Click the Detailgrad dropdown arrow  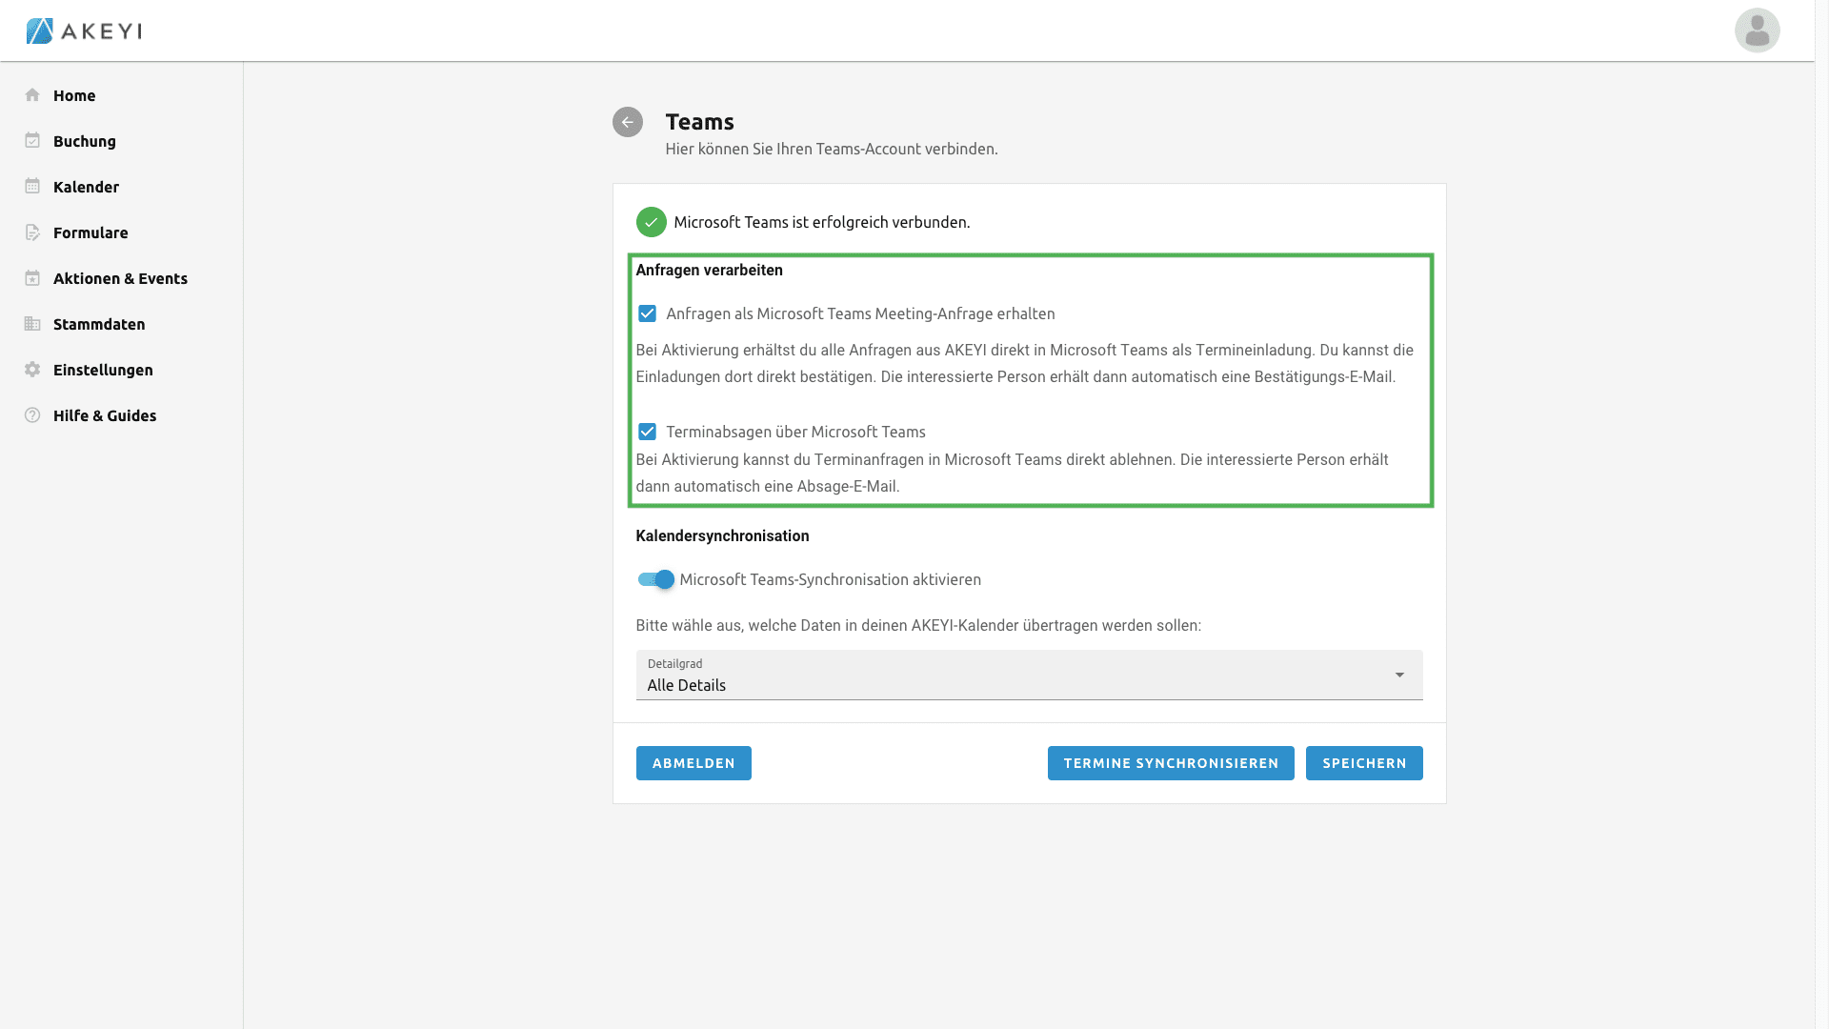1399,675
